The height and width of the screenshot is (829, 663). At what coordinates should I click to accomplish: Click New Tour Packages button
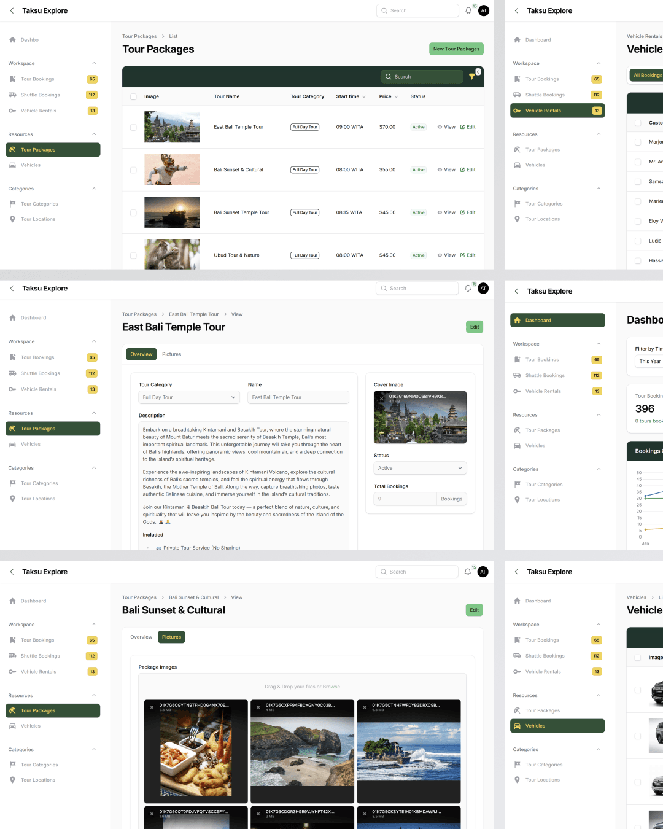pos(456,49)
